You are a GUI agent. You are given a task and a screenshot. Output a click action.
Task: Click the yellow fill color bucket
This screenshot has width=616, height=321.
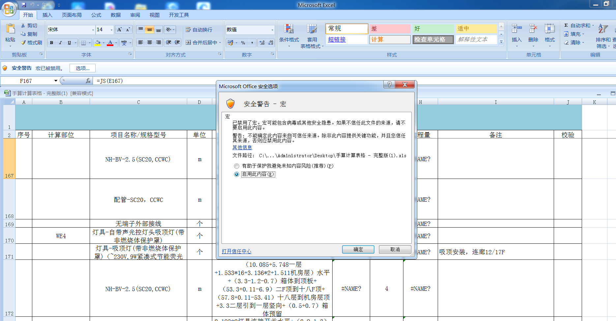tap(98, 43)
